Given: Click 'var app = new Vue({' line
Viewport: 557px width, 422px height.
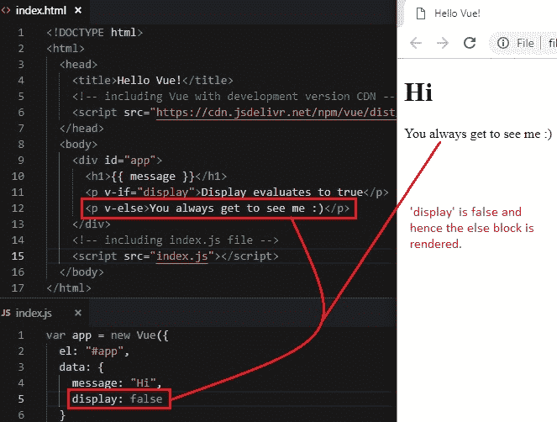Looking at the screenshot, I should point(108,335).
